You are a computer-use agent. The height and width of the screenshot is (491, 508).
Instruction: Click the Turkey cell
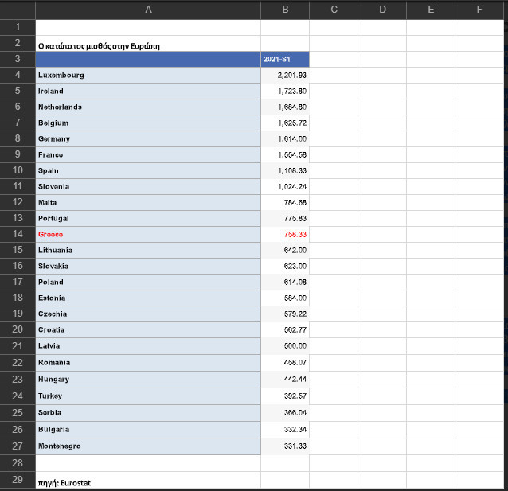pyautogui.click(x=148, y=396)
